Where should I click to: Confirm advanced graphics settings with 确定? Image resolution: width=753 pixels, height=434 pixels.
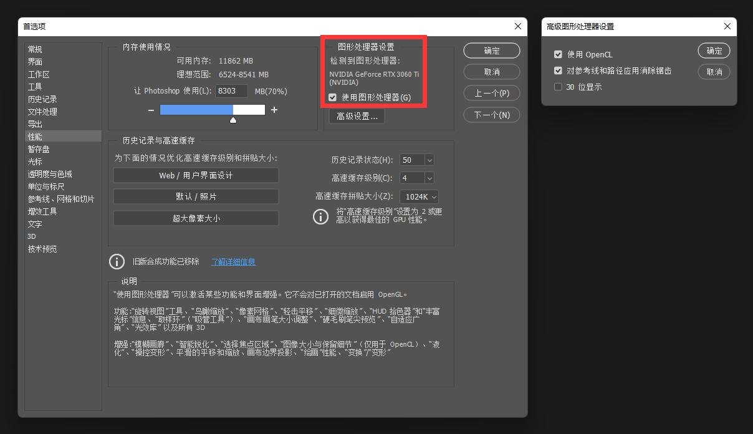pyautogui.click(x=713, y=51)
